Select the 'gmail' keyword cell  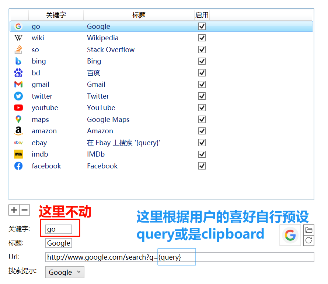point(41,85)
